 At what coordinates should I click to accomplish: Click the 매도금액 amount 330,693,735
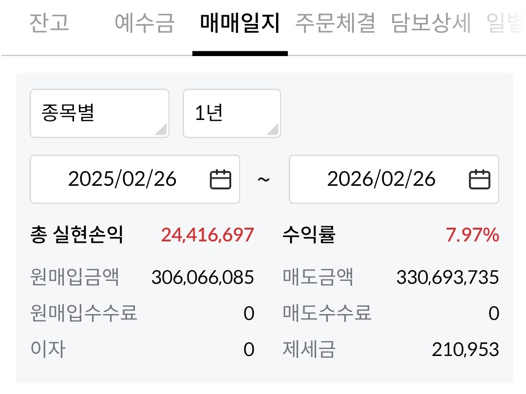(x=448, y=277)
